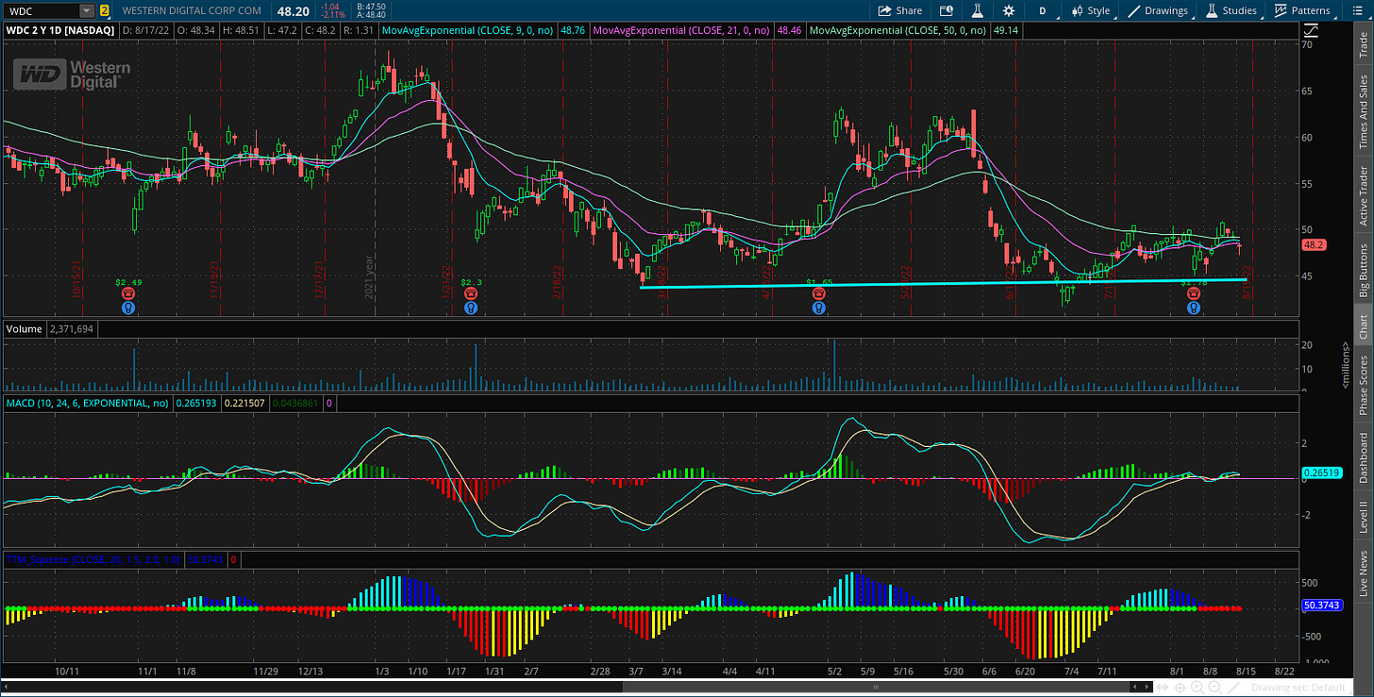This screenshot has height=697, width=1374.
Task: Click the earnings phone icon near 11/1
Action: coord(127,294)
